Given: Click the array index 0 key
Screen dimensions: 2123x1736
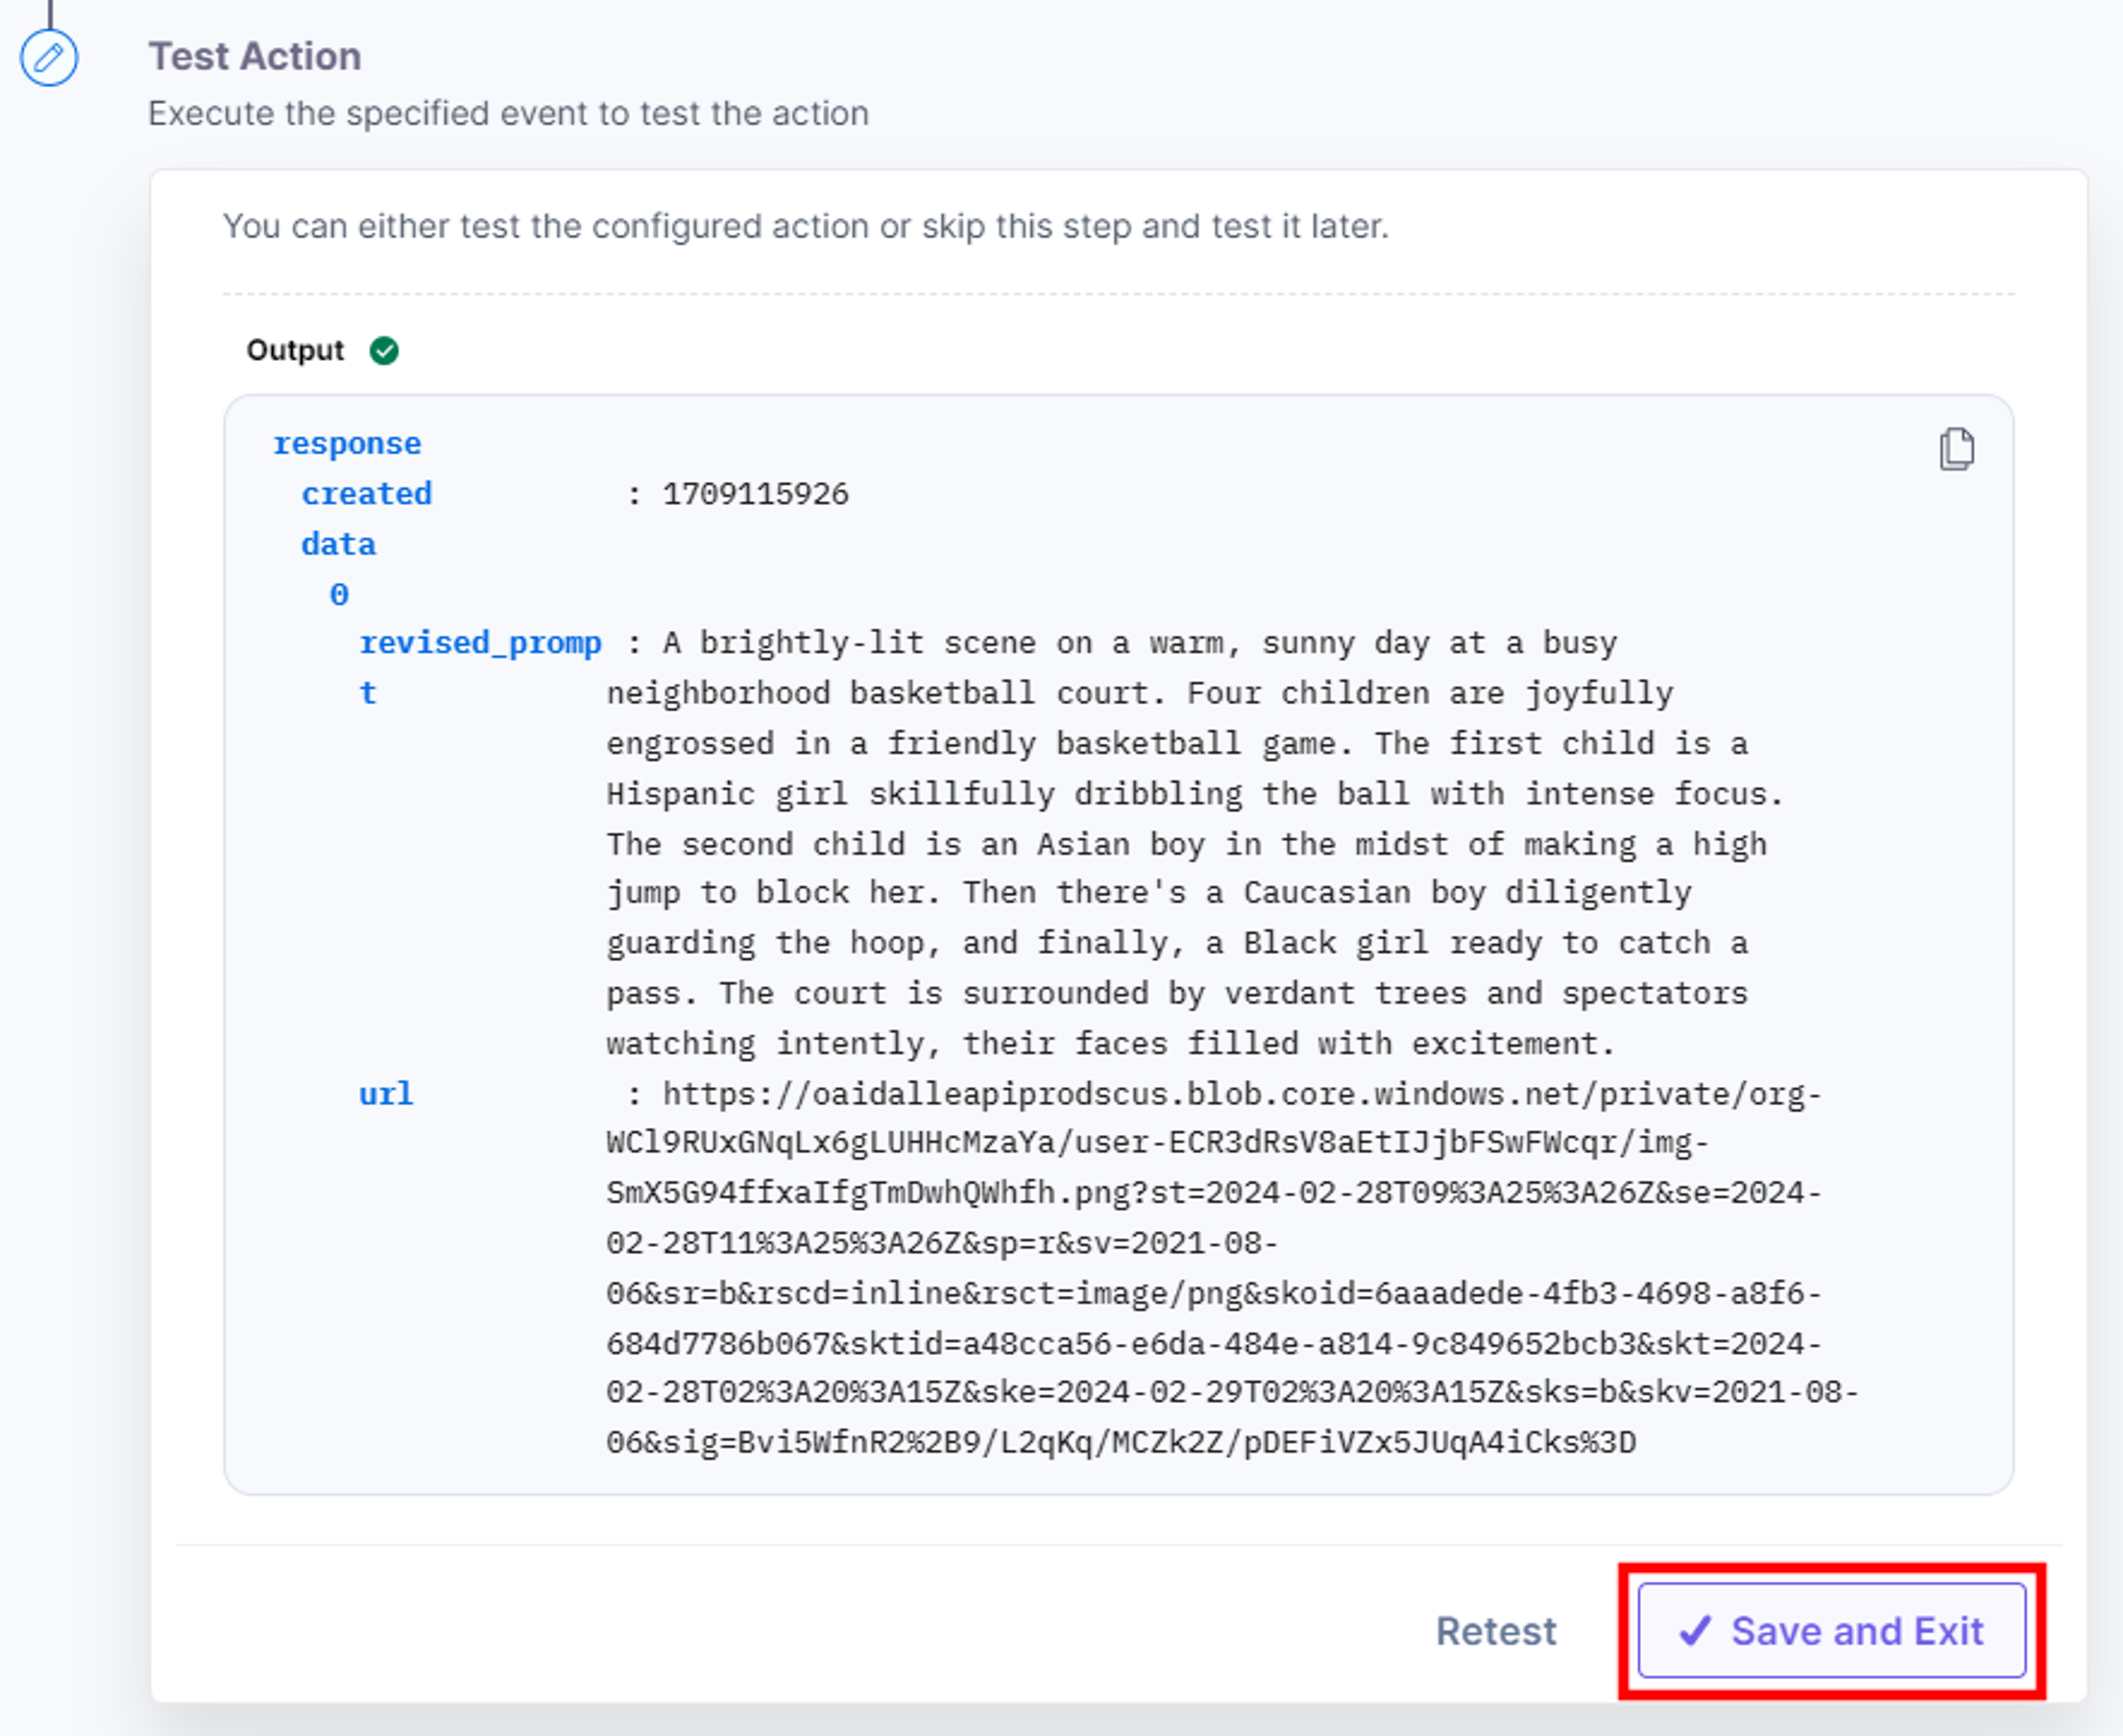Looking at the screenshot, I should tap(339, 595).
